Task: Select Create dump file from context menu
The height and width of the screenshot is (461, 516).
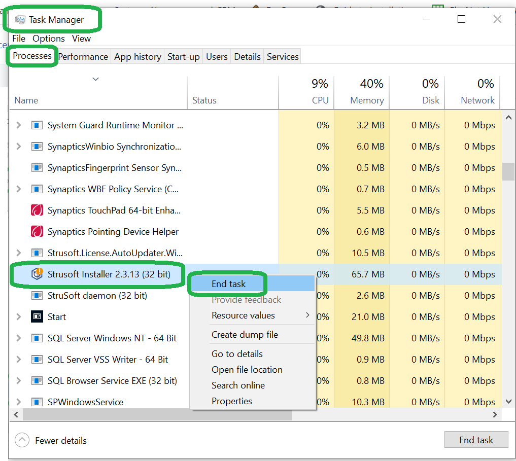Action: 252,334
